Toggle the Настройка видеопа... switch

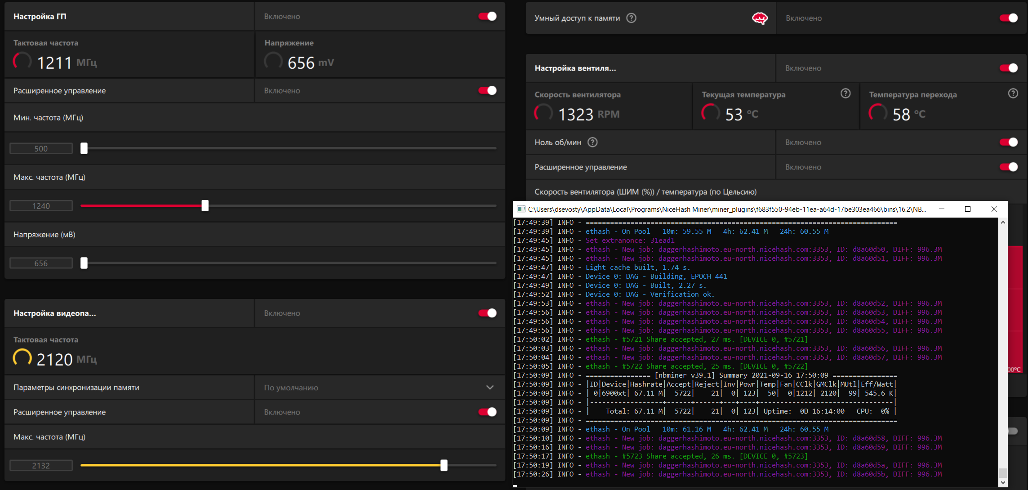tap(487, 313)
